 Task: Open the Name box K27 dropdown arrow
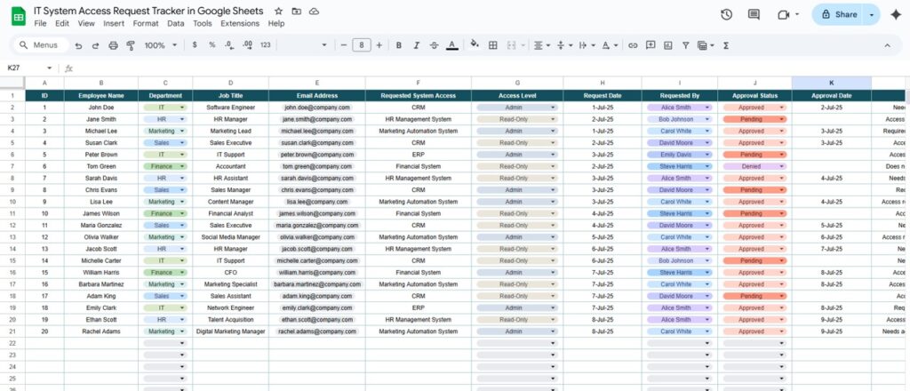click(50, 68)
